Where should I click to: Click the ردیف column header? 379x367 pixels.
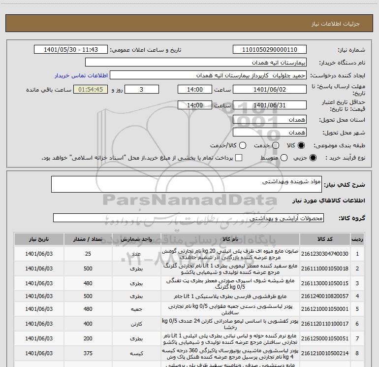tap(357, 239)
